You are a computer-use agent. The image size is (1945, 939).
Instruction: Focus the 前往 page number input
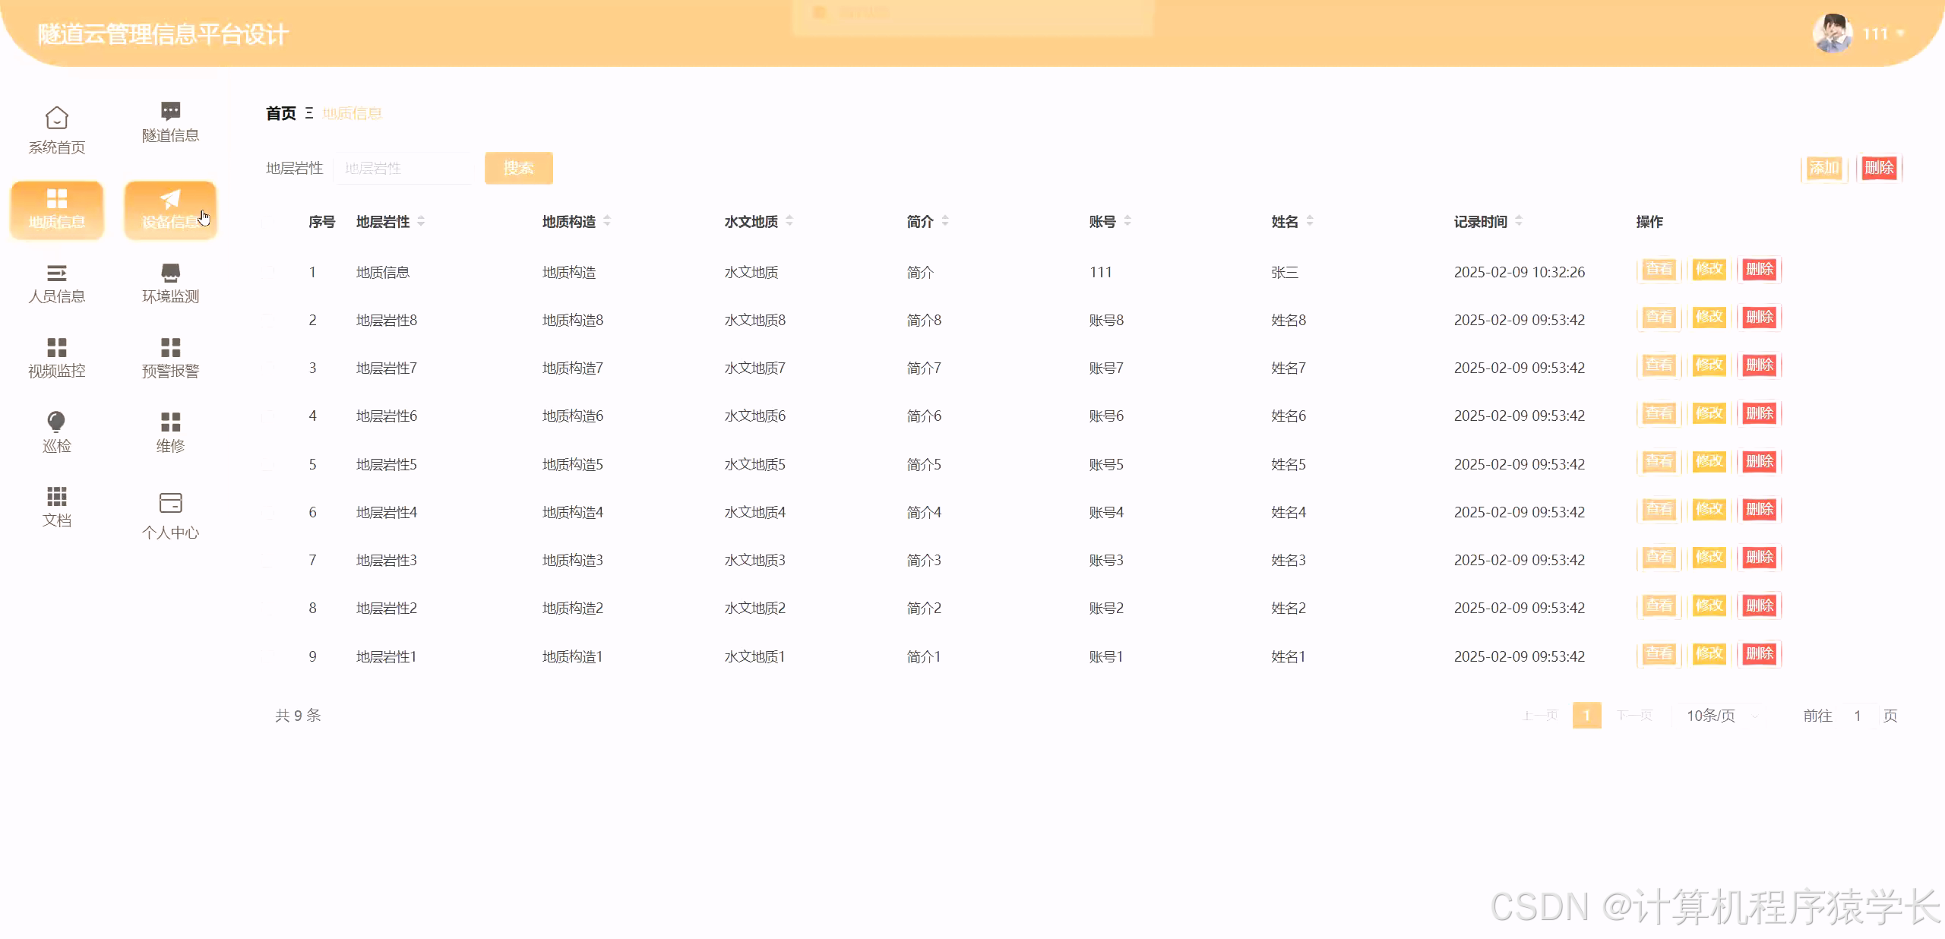pos(1858,716)
